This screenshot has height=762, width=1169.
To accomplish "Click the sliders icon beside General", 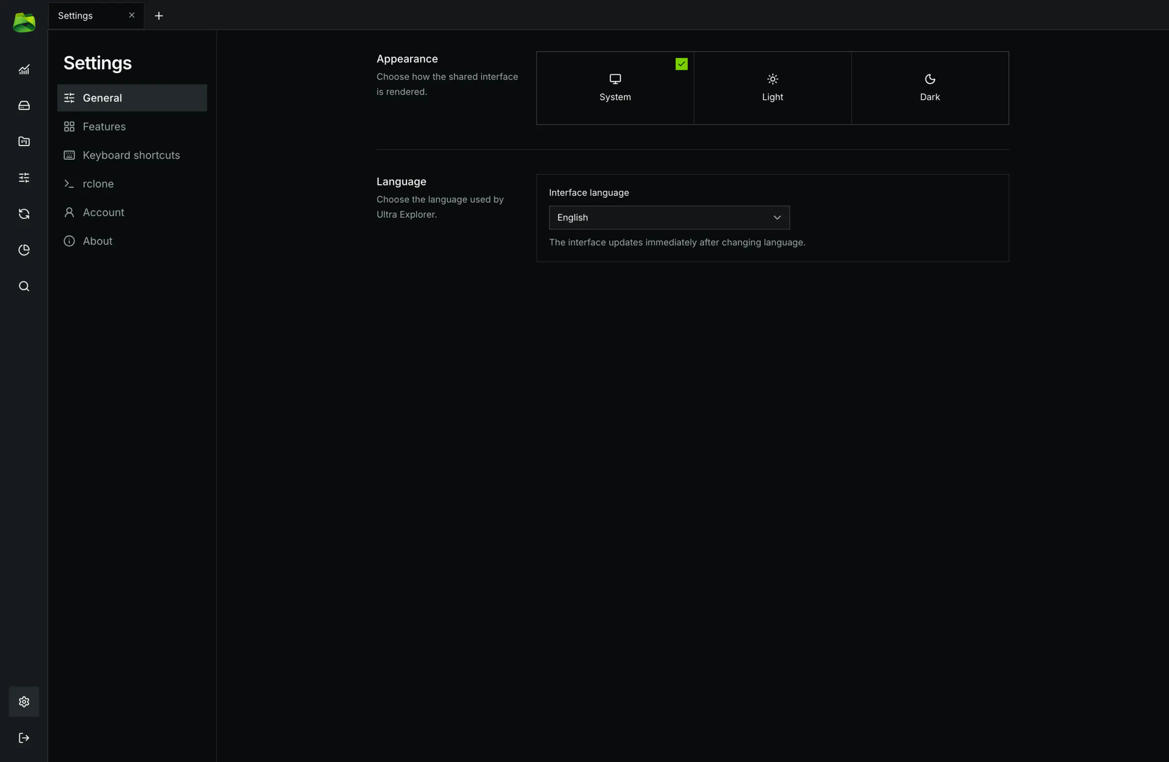I will (x=69, y=98).
